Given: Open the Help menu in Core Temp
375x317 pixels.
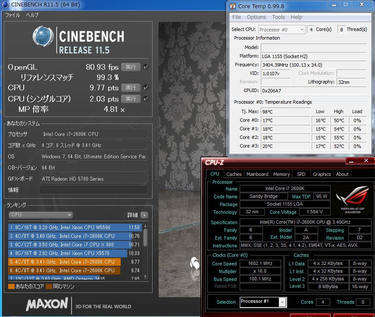Looking at the screenshot, I should coord(296,17).
